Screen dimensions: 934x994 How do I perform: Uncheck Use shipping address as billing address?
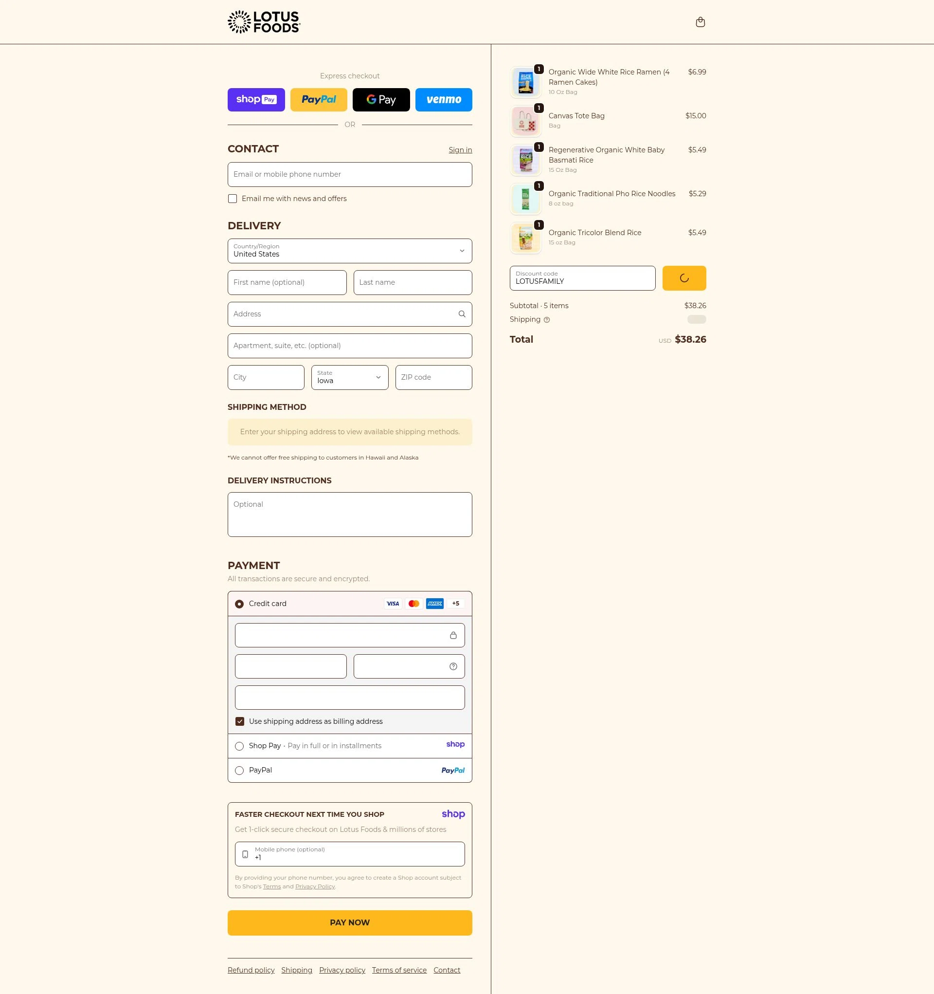240,721
